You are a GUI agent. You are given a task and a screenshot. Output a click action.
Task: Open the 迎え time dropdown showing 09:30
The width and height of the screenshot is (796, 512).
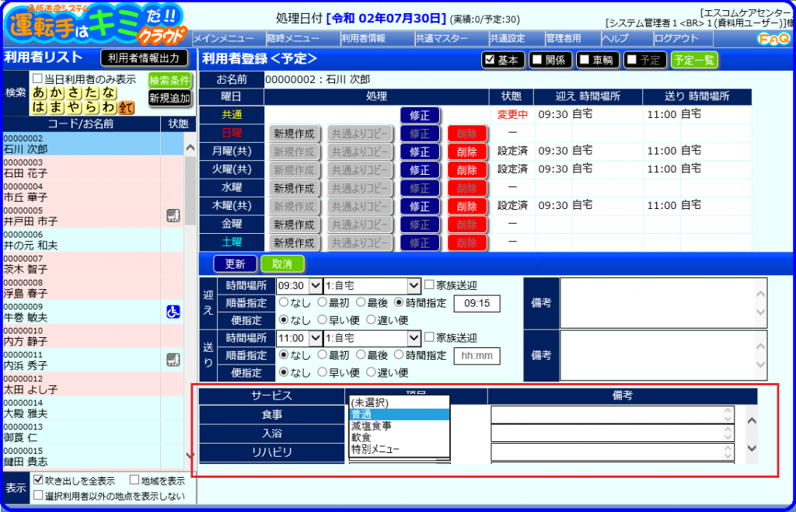pos(299,286)
